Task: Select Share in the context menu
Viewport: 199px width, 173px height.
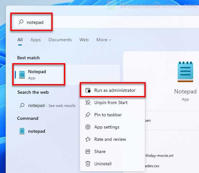Action: [x=112, y=151]
